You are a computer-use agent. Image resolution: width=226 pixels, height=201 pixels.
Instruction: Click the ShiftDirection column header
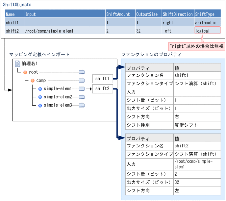pyautogui.click(x=177, y=14)
